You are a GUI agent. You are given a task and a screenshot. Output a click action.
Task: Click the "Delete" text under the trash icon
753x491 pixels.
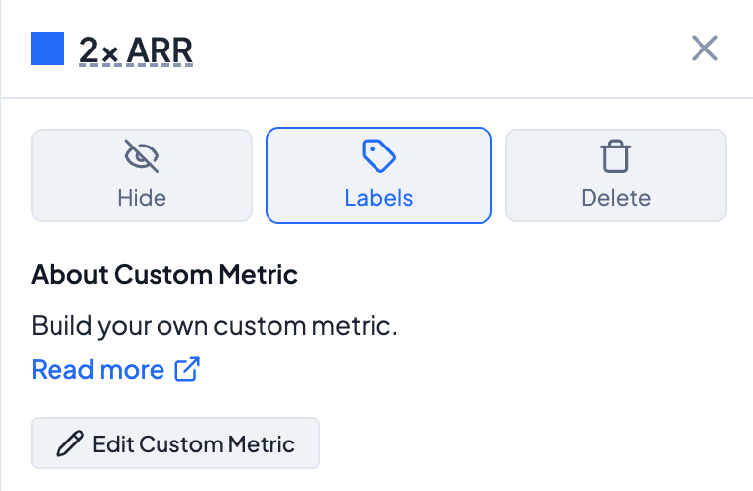click(615, 198)
